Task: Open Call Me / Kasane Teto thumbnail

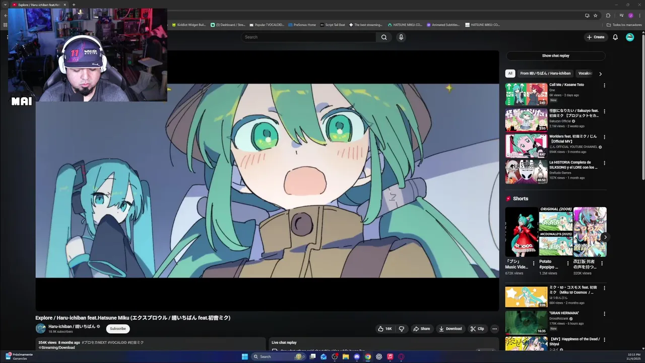Action: (526, 94)
